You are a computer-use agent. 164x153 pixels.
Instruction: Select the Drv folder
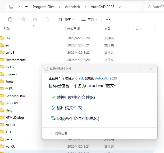click(x=8, y=38)
